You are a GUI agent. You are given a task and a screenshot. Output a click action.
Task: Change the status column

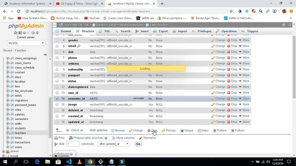pyautogui.click(x=218, y=81)
